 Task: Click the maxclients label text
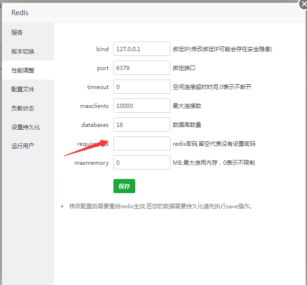(x=94, y=106)
